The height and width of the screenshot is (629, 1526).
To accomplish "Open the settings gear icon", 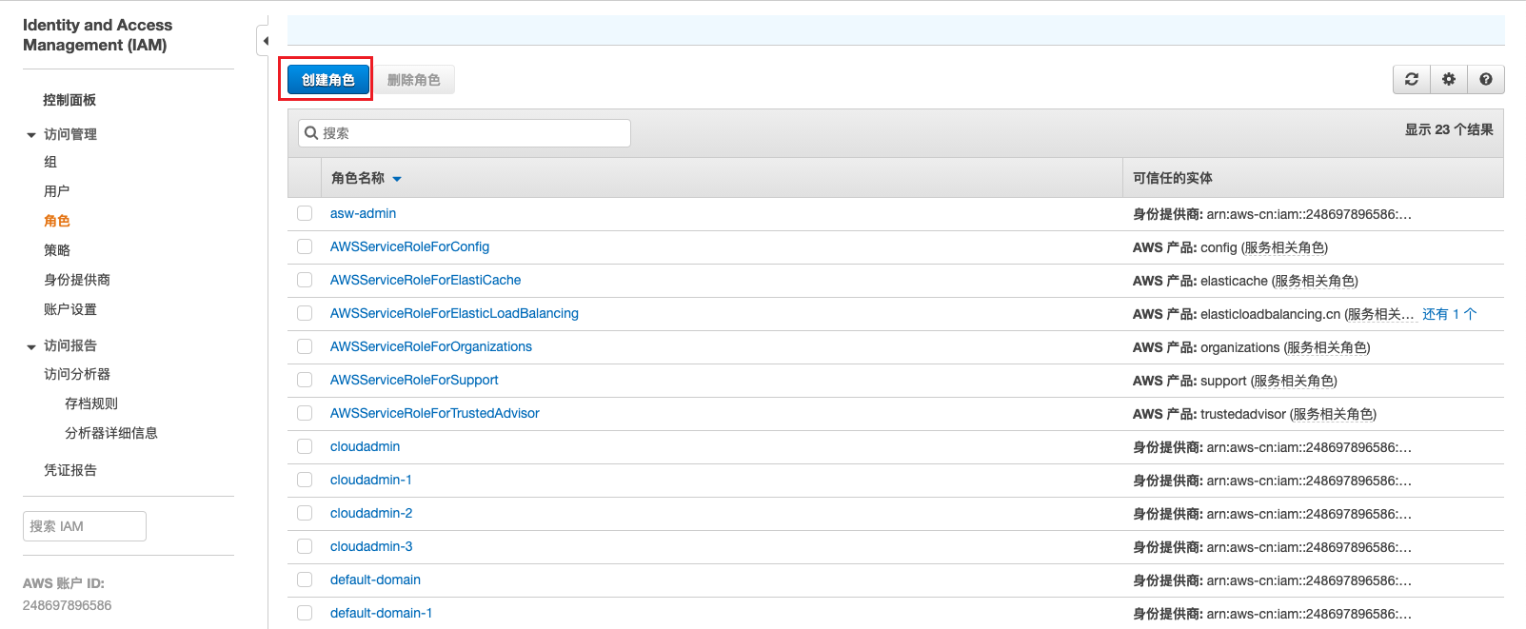I will coord(1449,80).
